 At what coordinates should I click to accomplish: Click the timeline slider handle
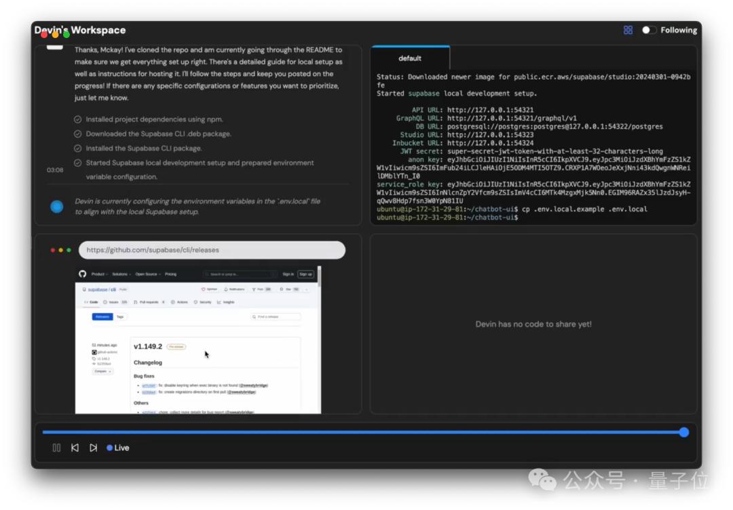point(684,432)
